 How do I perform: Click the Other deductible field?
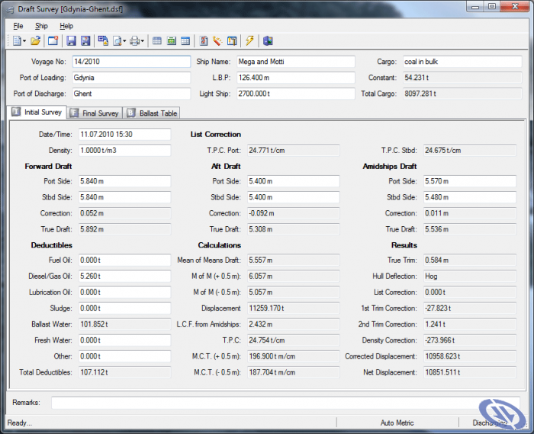pyautogui.click(x=124, y=356)
